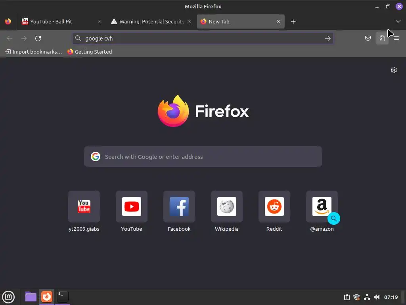The height and width of the screenshot is (305, 406).
Task: Open the Wikipedia shortcut tile
Action: click(x=227, y=207)
